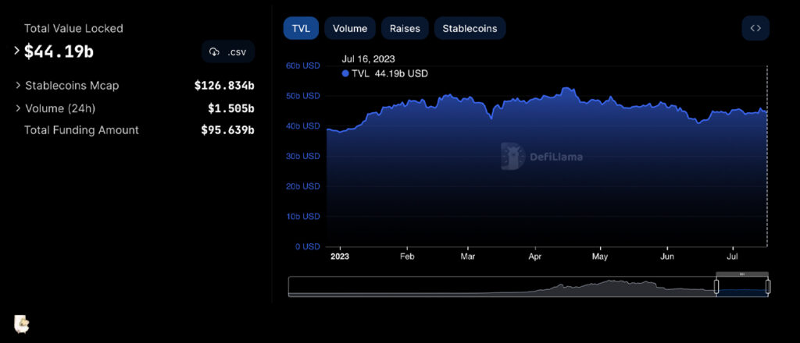
Task: Toggle the TVL chart series button
Action: [x=300, y=28]
